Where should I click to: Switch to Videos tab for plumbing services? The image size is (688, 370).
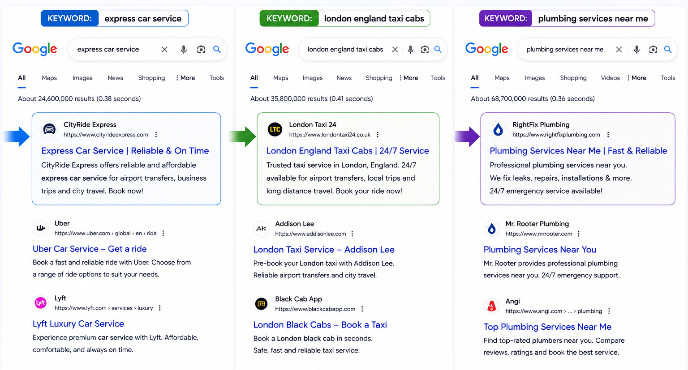point(611,78)
